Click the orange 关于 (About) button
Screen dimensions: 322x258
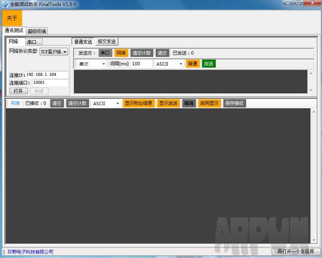(12, 18)
